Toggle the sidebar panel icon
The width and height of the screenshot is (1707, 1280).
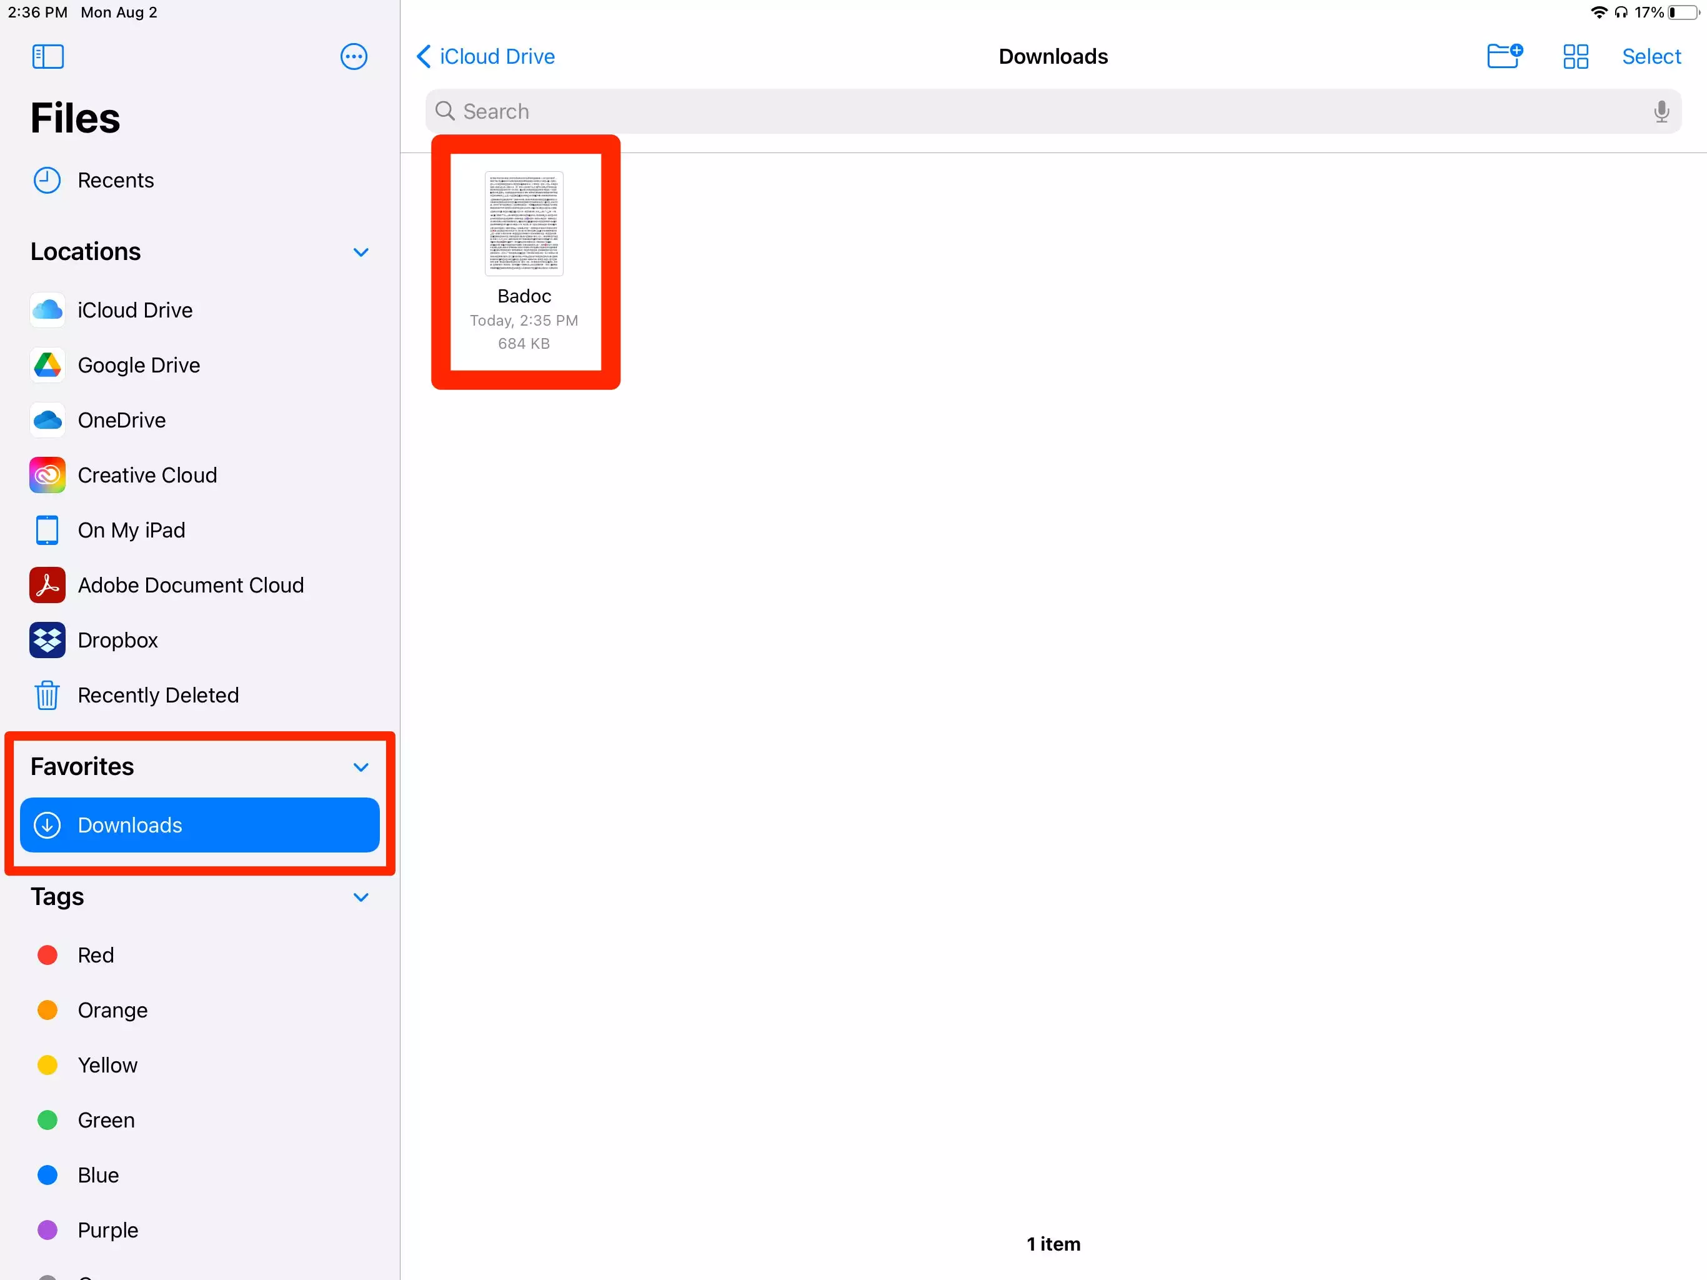coord(48,56)
